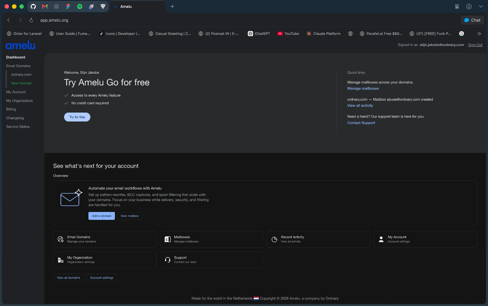The width and height of the screenshot is (488, 306).
Task: Open the GitHub pinned tab
Action: pos(33,7)
